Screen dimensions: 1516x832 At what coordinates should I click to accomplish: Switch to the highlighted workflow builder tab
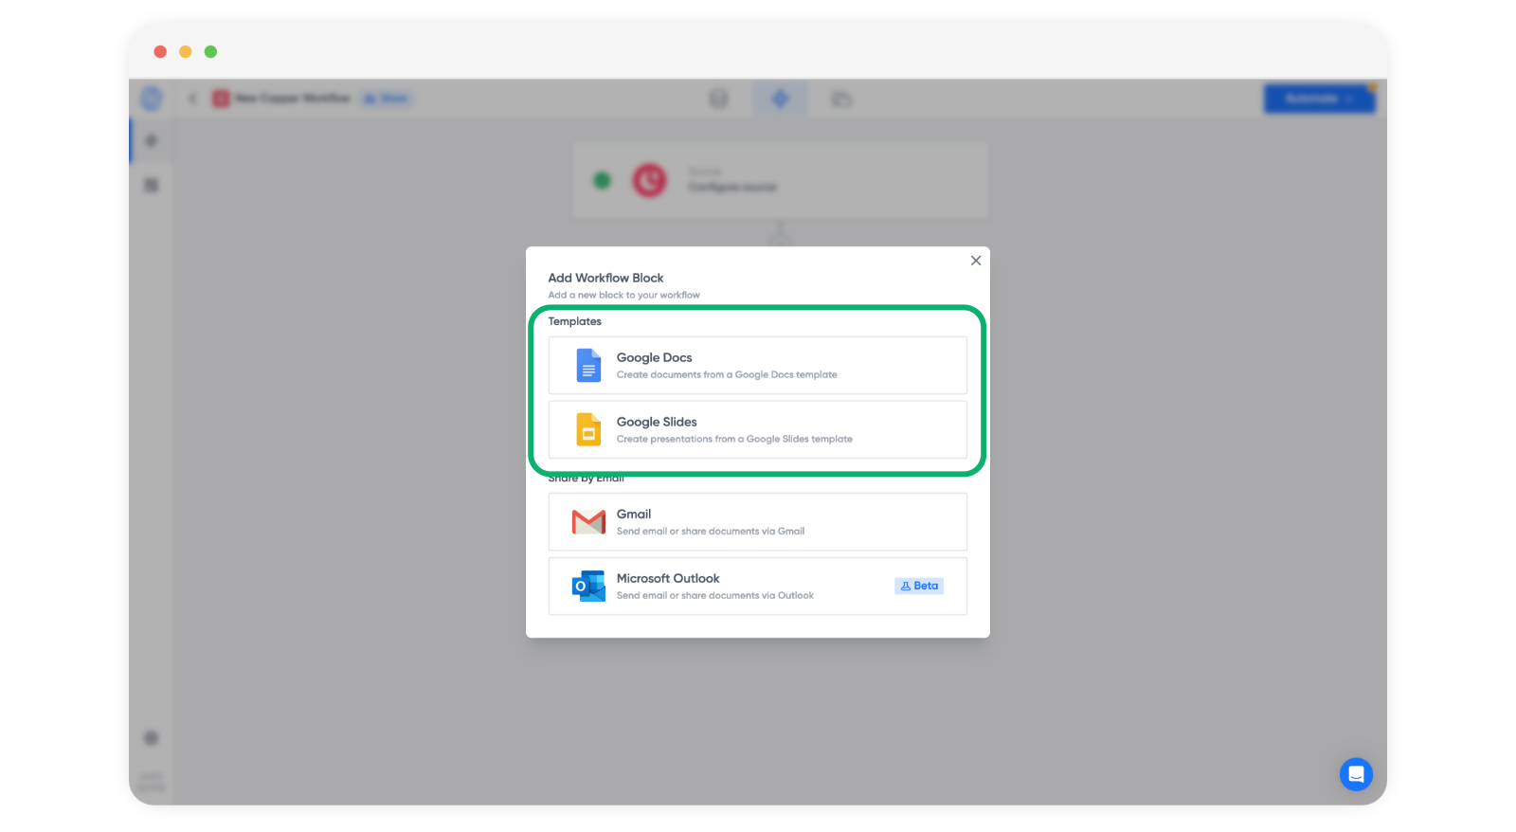point(780,99)
